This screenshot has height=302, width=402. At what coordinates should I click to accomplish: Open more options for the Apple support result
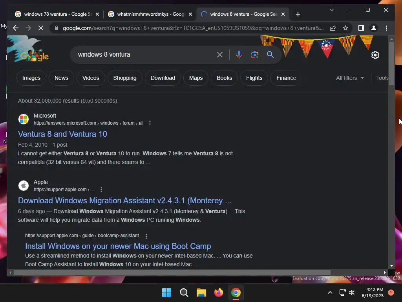[x=101, y=190]
